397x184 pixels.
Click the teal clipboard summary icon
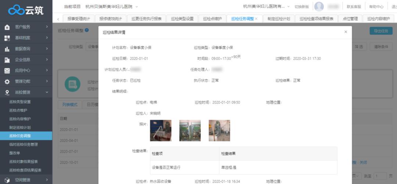click(72, 84)
